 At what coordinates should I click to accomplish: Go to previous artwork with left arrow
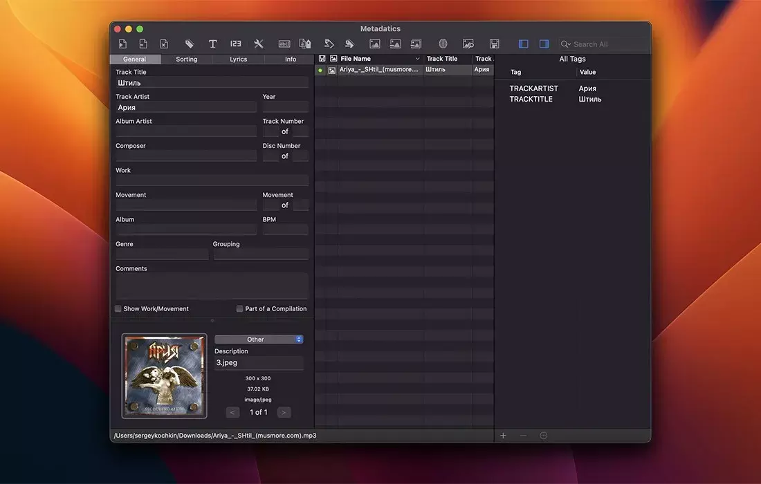233,412
